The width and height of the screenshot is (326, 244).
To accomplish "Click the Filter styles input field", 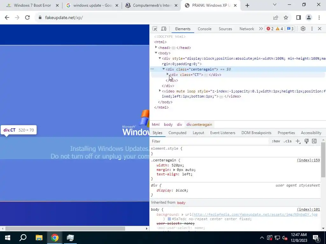I will (209, 141).
